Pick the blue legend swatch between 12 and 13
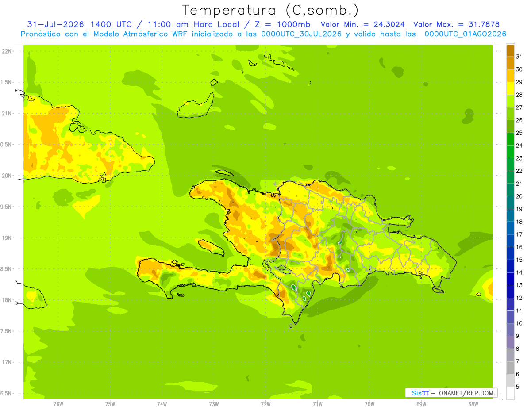 (x=510, y=291)
